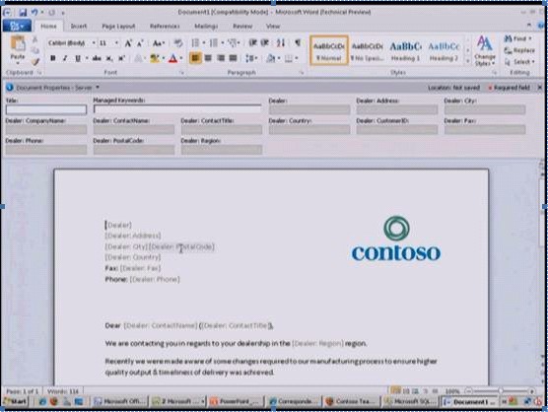The width and height of the screenshot is (548, 412).
Task: Open the Mailings ribbon tab
Action: pos(206,27)
